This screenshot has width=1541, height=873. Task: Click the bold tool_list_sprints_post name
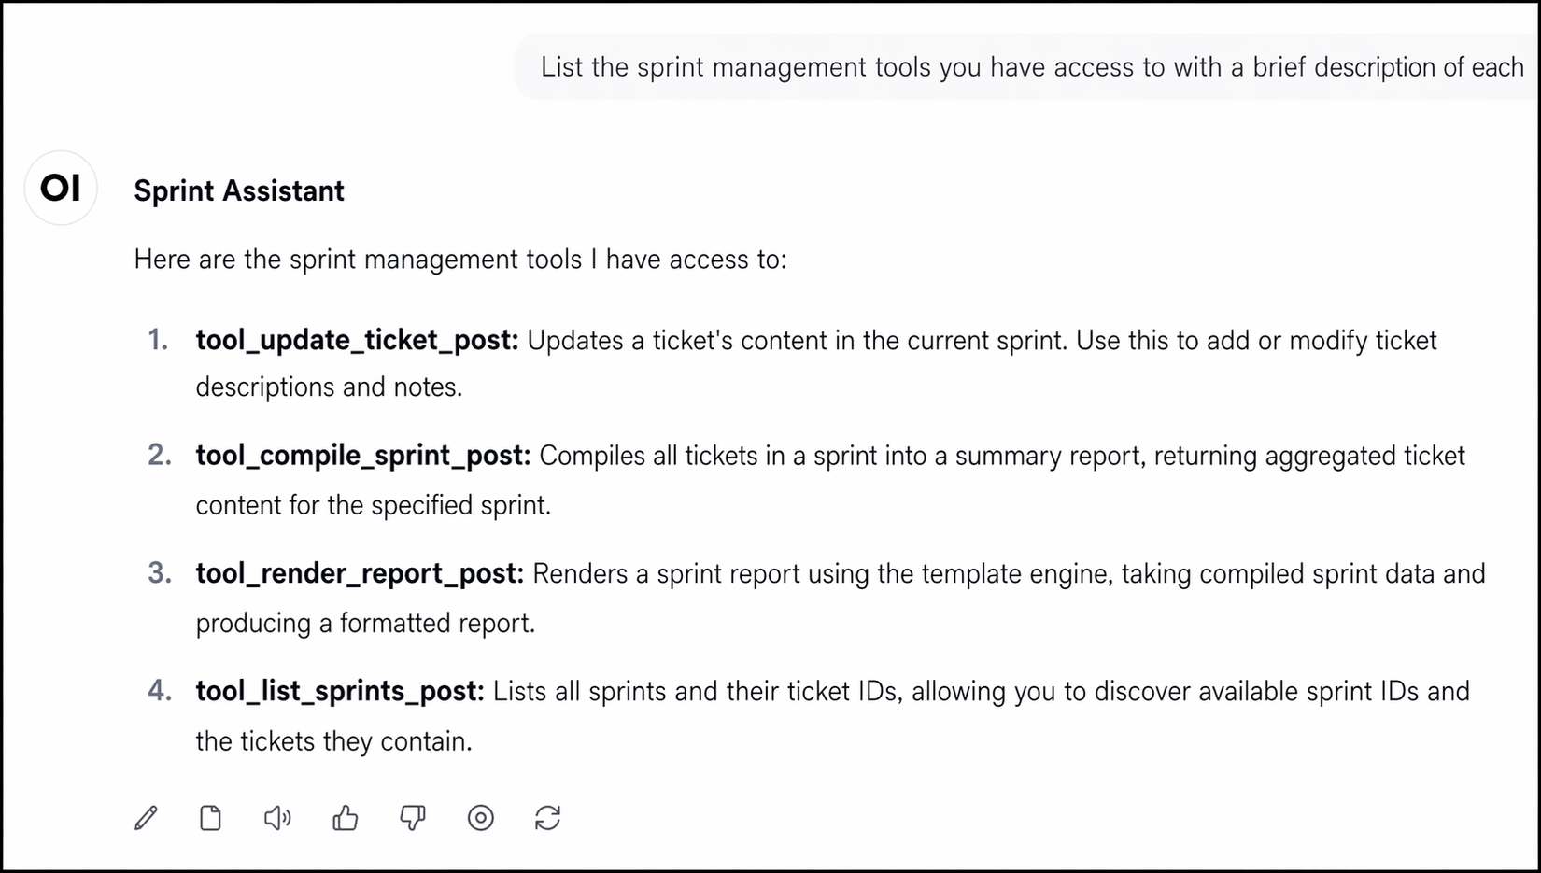coord(340,691)
